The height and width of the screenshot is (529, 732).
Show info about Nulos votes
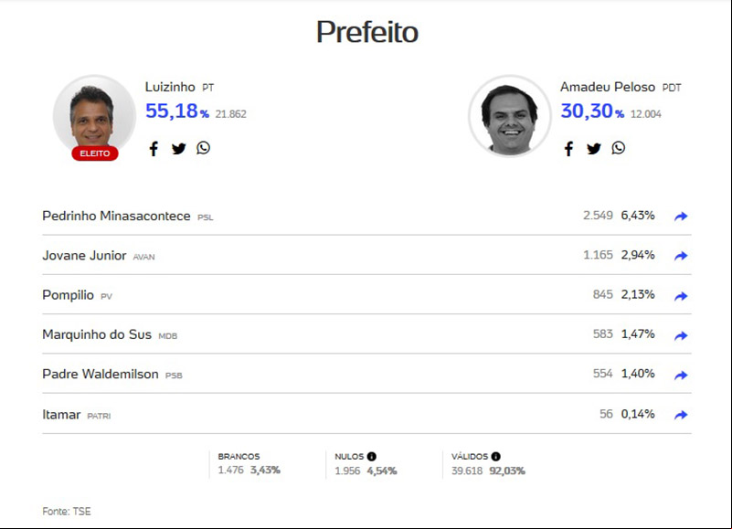(372, 457)
